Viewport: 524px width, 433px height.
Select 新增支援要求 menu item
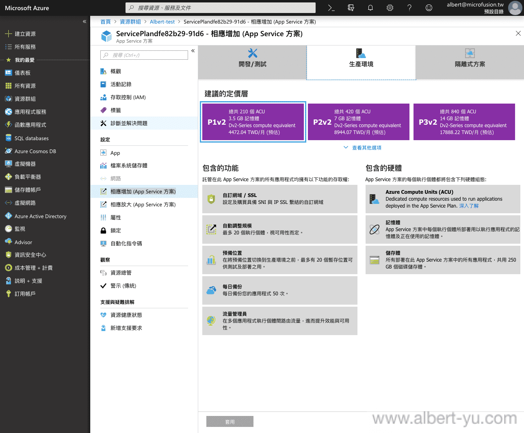(144, 328)
